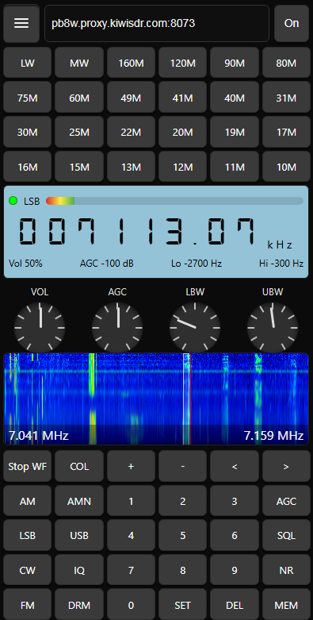The image size is (313, 620).
Task: Open the hamburger menu
Action: pyautogui.click(x=21, y=23)
